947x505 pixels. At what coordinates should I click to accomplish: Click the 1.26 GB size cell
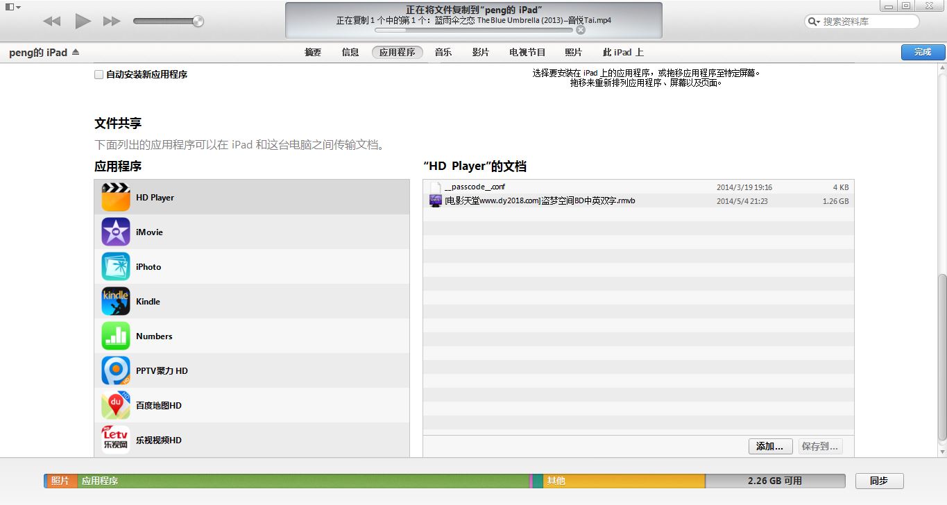(x=835, y=201)
